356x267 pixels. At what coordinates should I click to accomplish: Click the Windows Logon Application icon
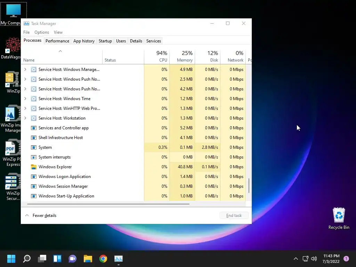(x=34, y=177)
